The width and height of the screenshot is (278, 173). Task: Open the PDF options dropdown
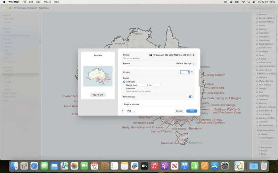click(x=131, y=111)
